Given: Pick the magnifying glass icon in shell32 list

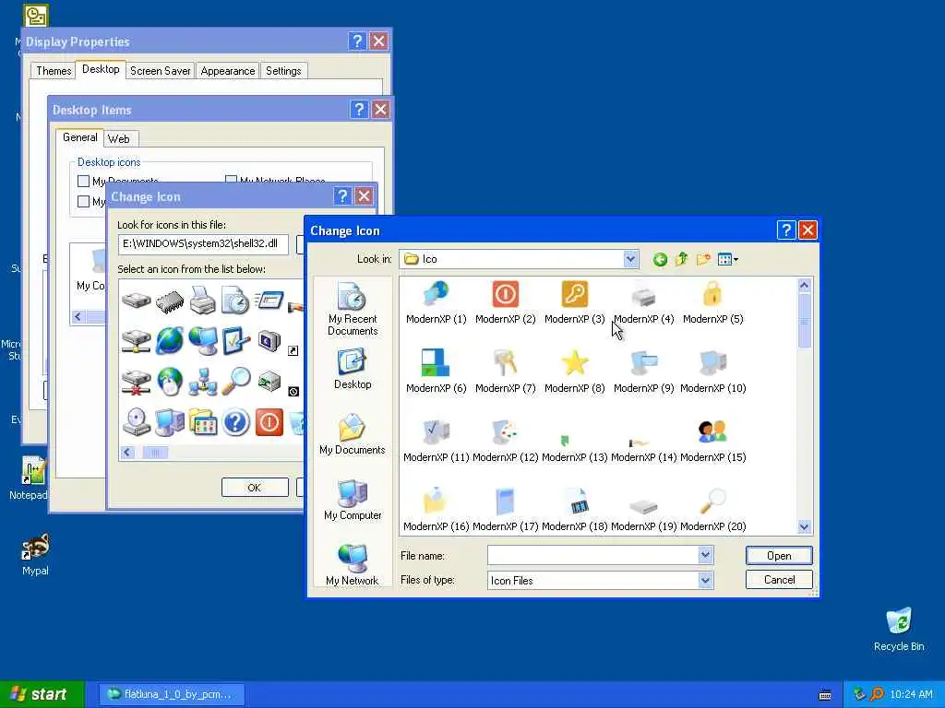Looking at the screenshot, I should tap(235, 381).
